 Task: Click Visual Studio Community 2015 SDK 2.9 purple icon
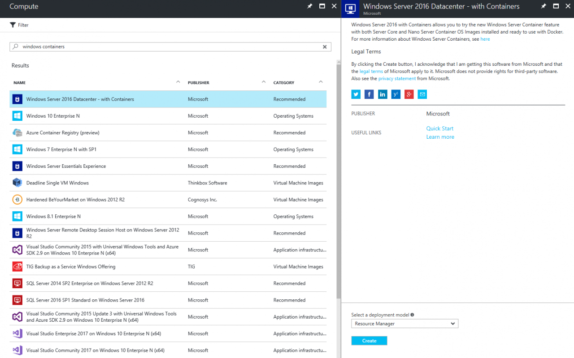coord(17,250)
